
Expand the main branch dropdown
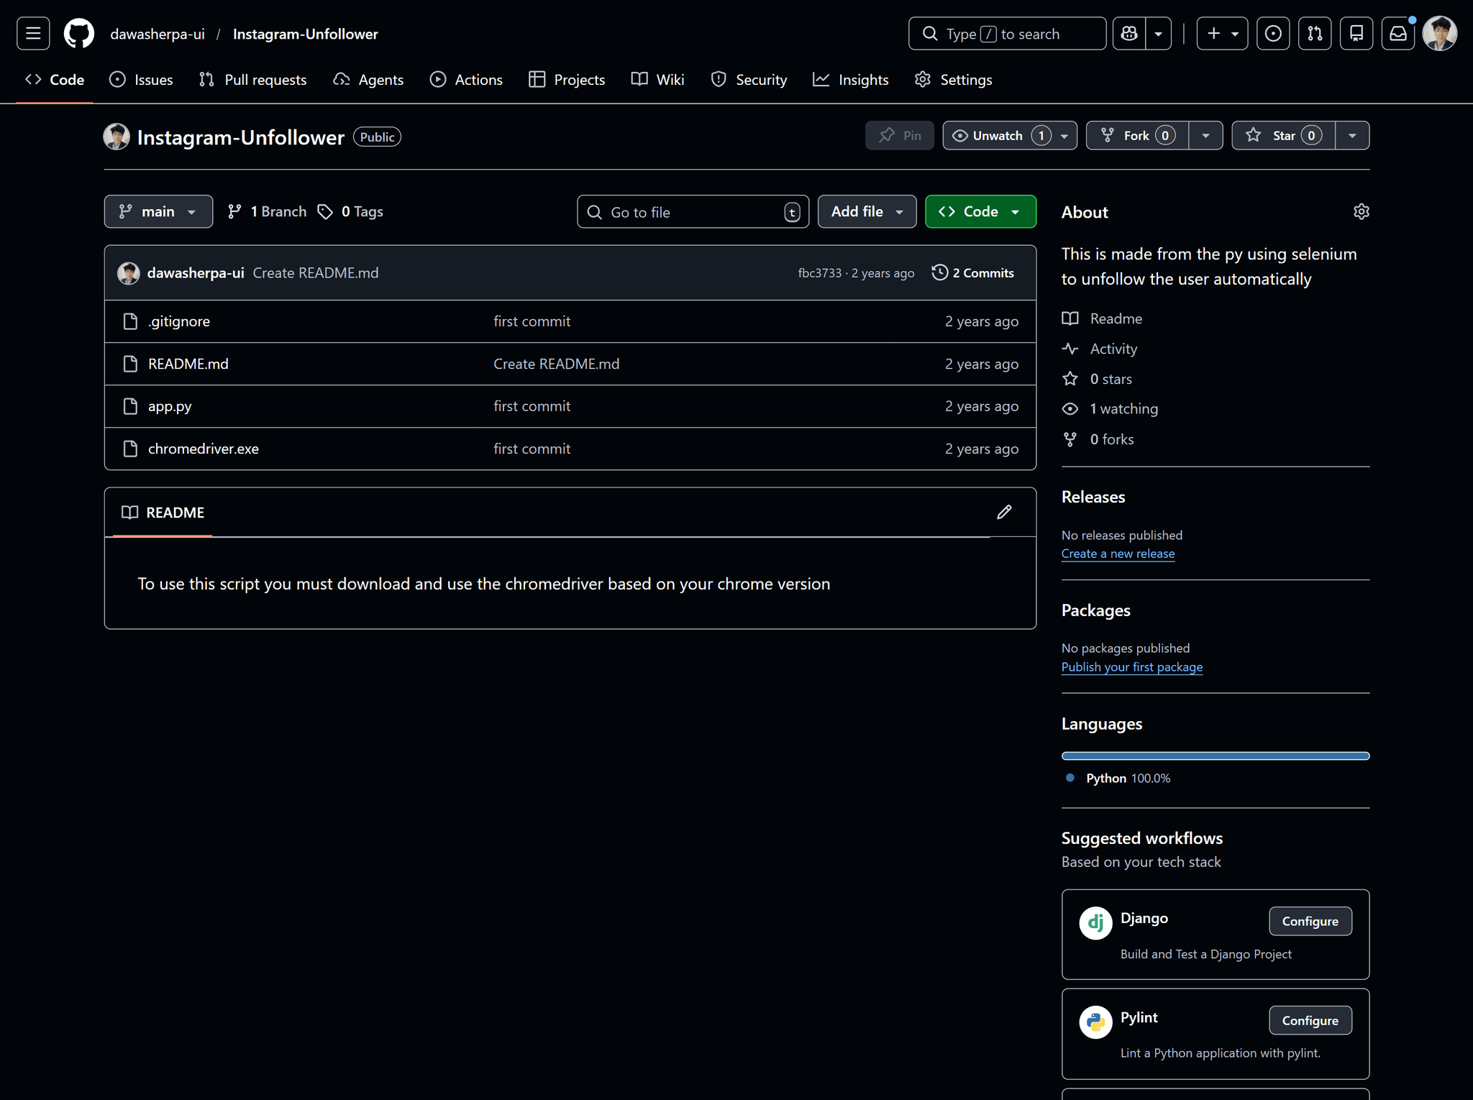158,211
